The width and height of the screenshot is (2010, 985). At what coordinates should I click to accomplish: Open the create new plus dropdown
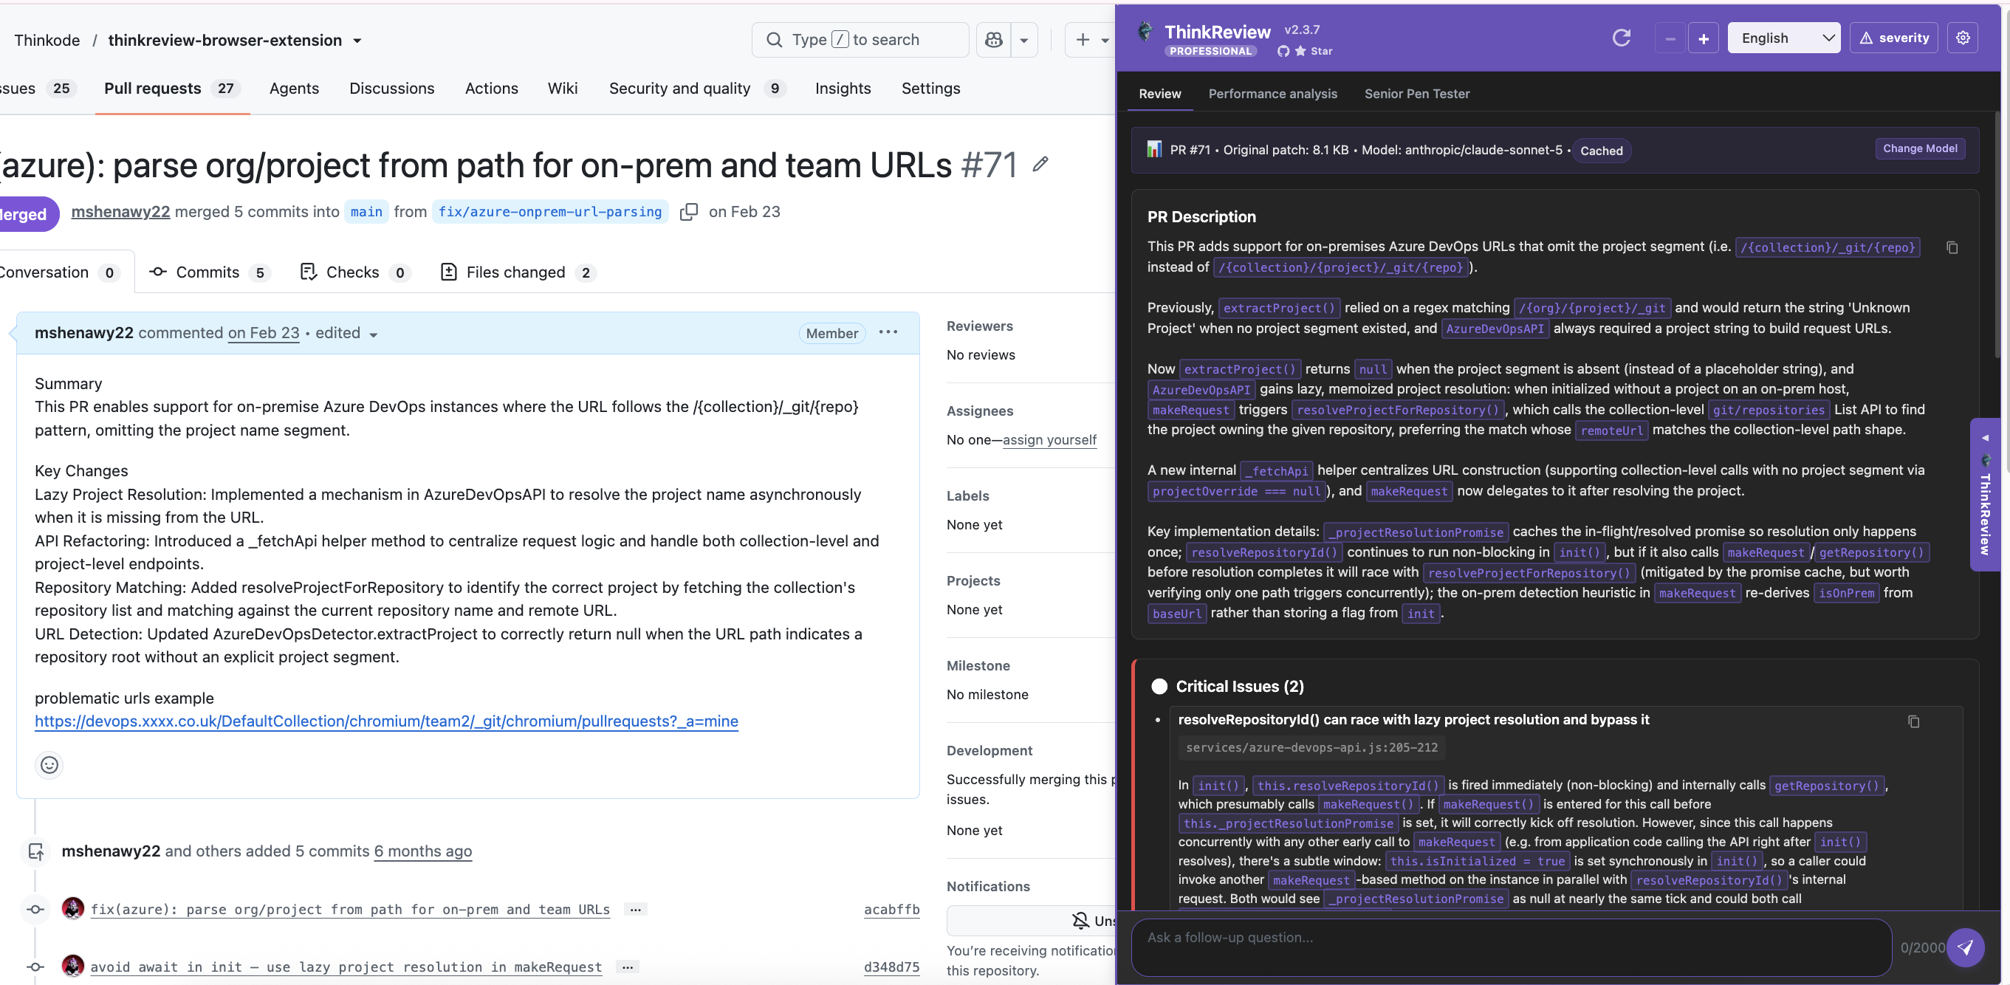click(1091, 40)
